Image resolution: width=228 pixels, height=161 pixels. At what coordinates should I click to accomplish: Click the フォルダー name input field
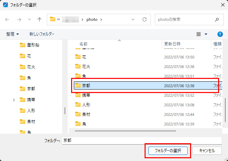pyautogui.click(x=144, y=140)
